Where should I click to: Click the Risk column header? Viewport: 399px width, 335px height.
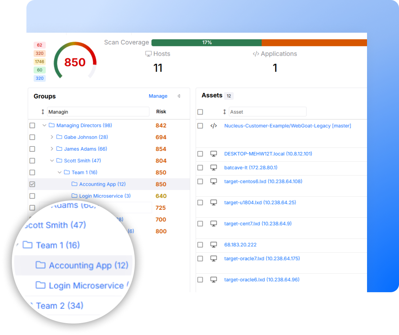pos(161,112)
